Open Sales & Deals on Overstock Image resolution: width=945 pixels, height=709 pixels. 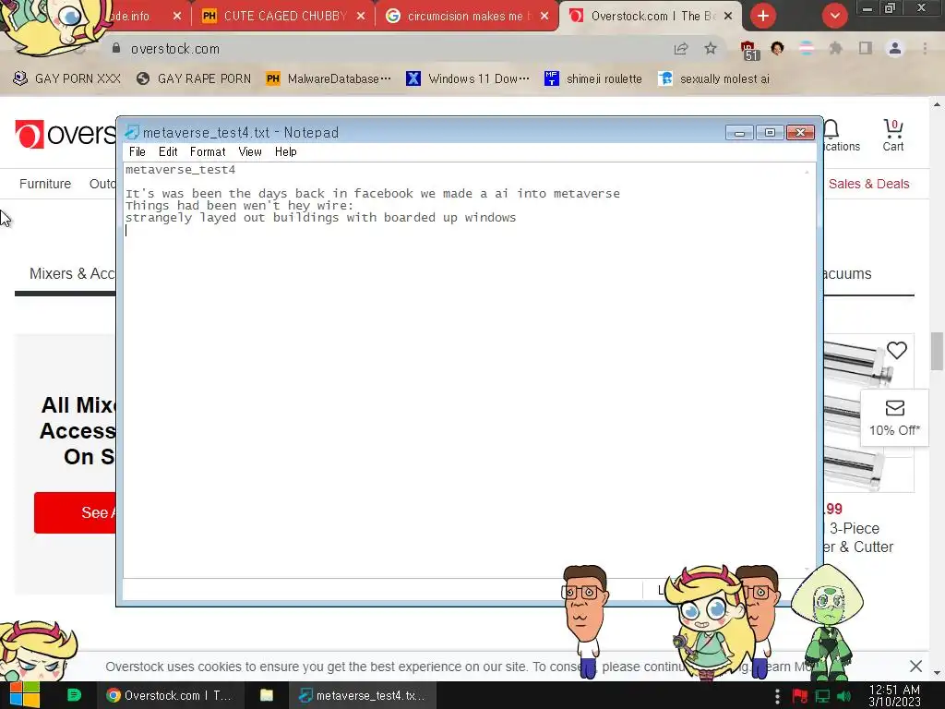(x=868, y=184)
